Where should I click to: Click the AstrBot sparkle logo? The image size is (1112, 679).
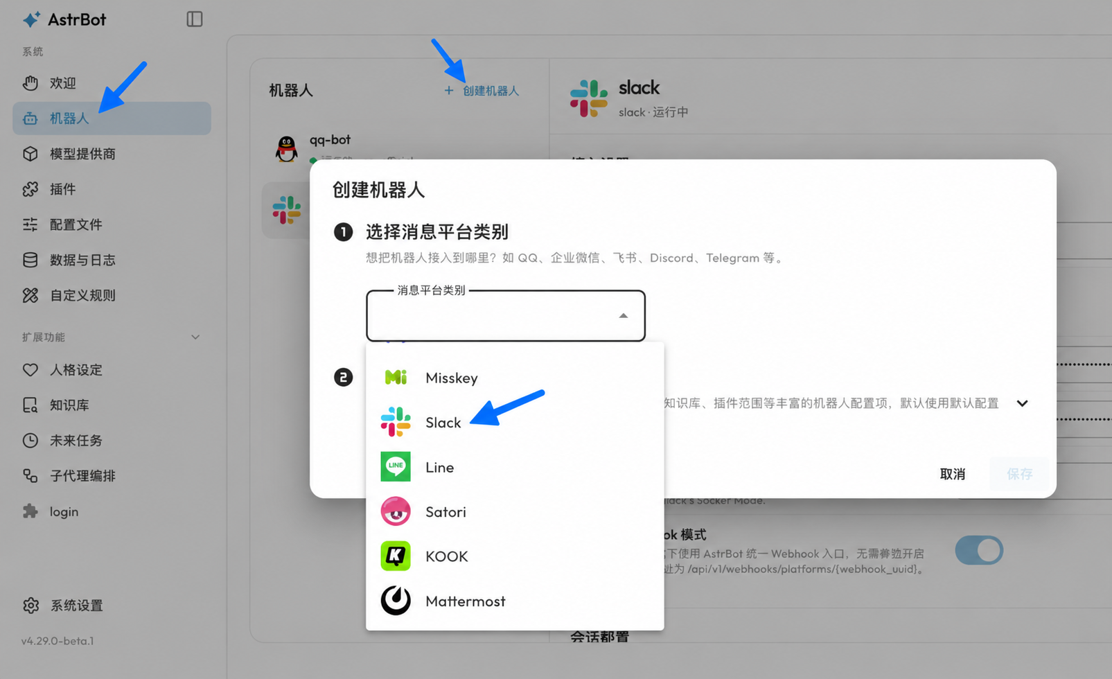click(x=31, y=19)
